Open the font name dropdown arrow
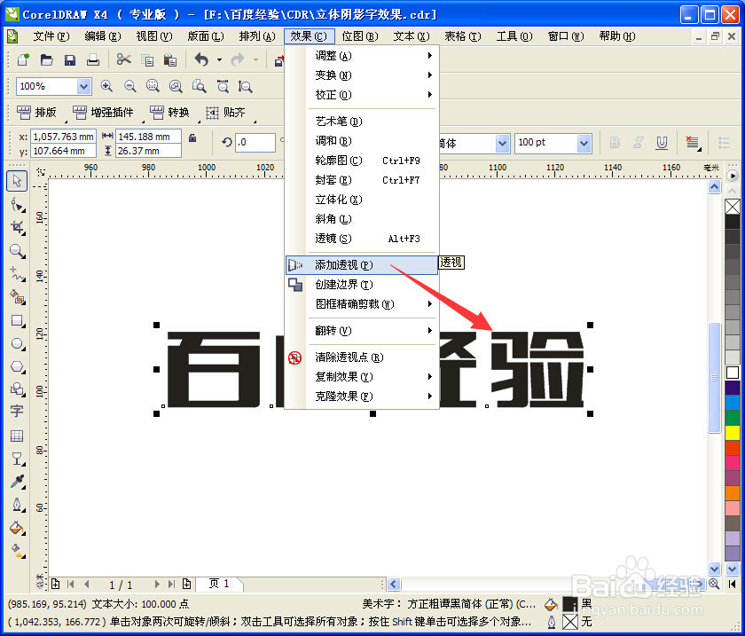Screen dimensions: 745x636 (502, 143)
